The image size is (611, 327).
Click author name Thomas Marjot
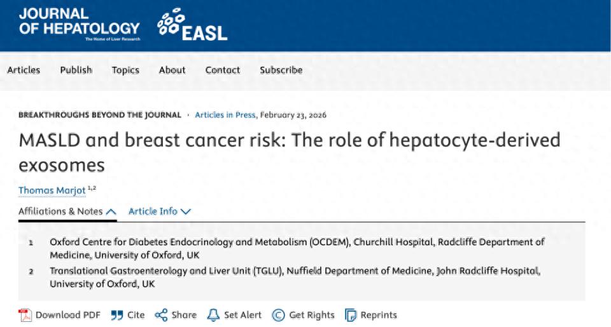tap(52, 190)
